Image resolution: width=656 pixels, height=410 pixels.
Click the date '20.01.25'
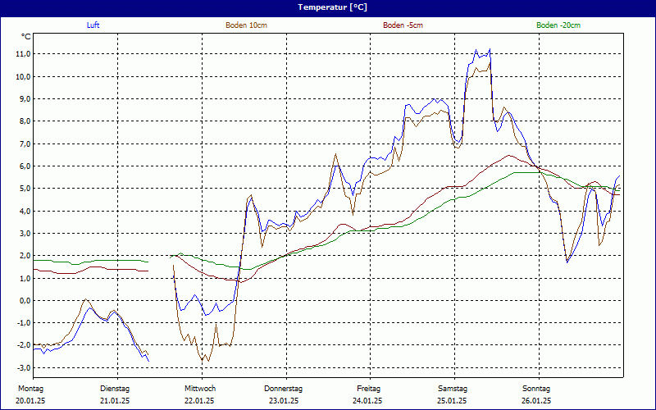point(30,401)
